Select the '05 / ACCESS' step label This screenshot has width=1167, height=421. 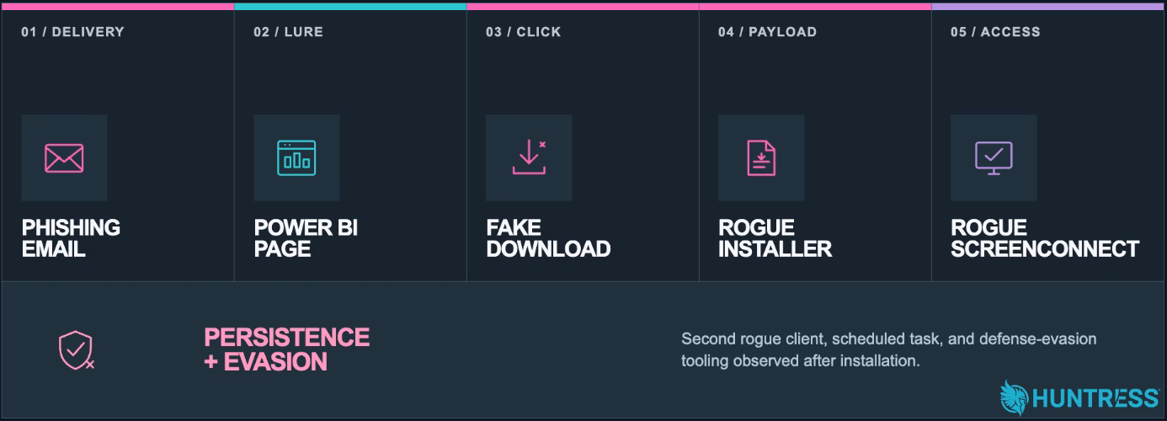click(x=995, y=32)
